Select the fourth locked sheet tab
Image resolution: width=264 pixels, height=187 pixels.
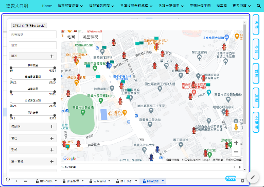[127, 181]
